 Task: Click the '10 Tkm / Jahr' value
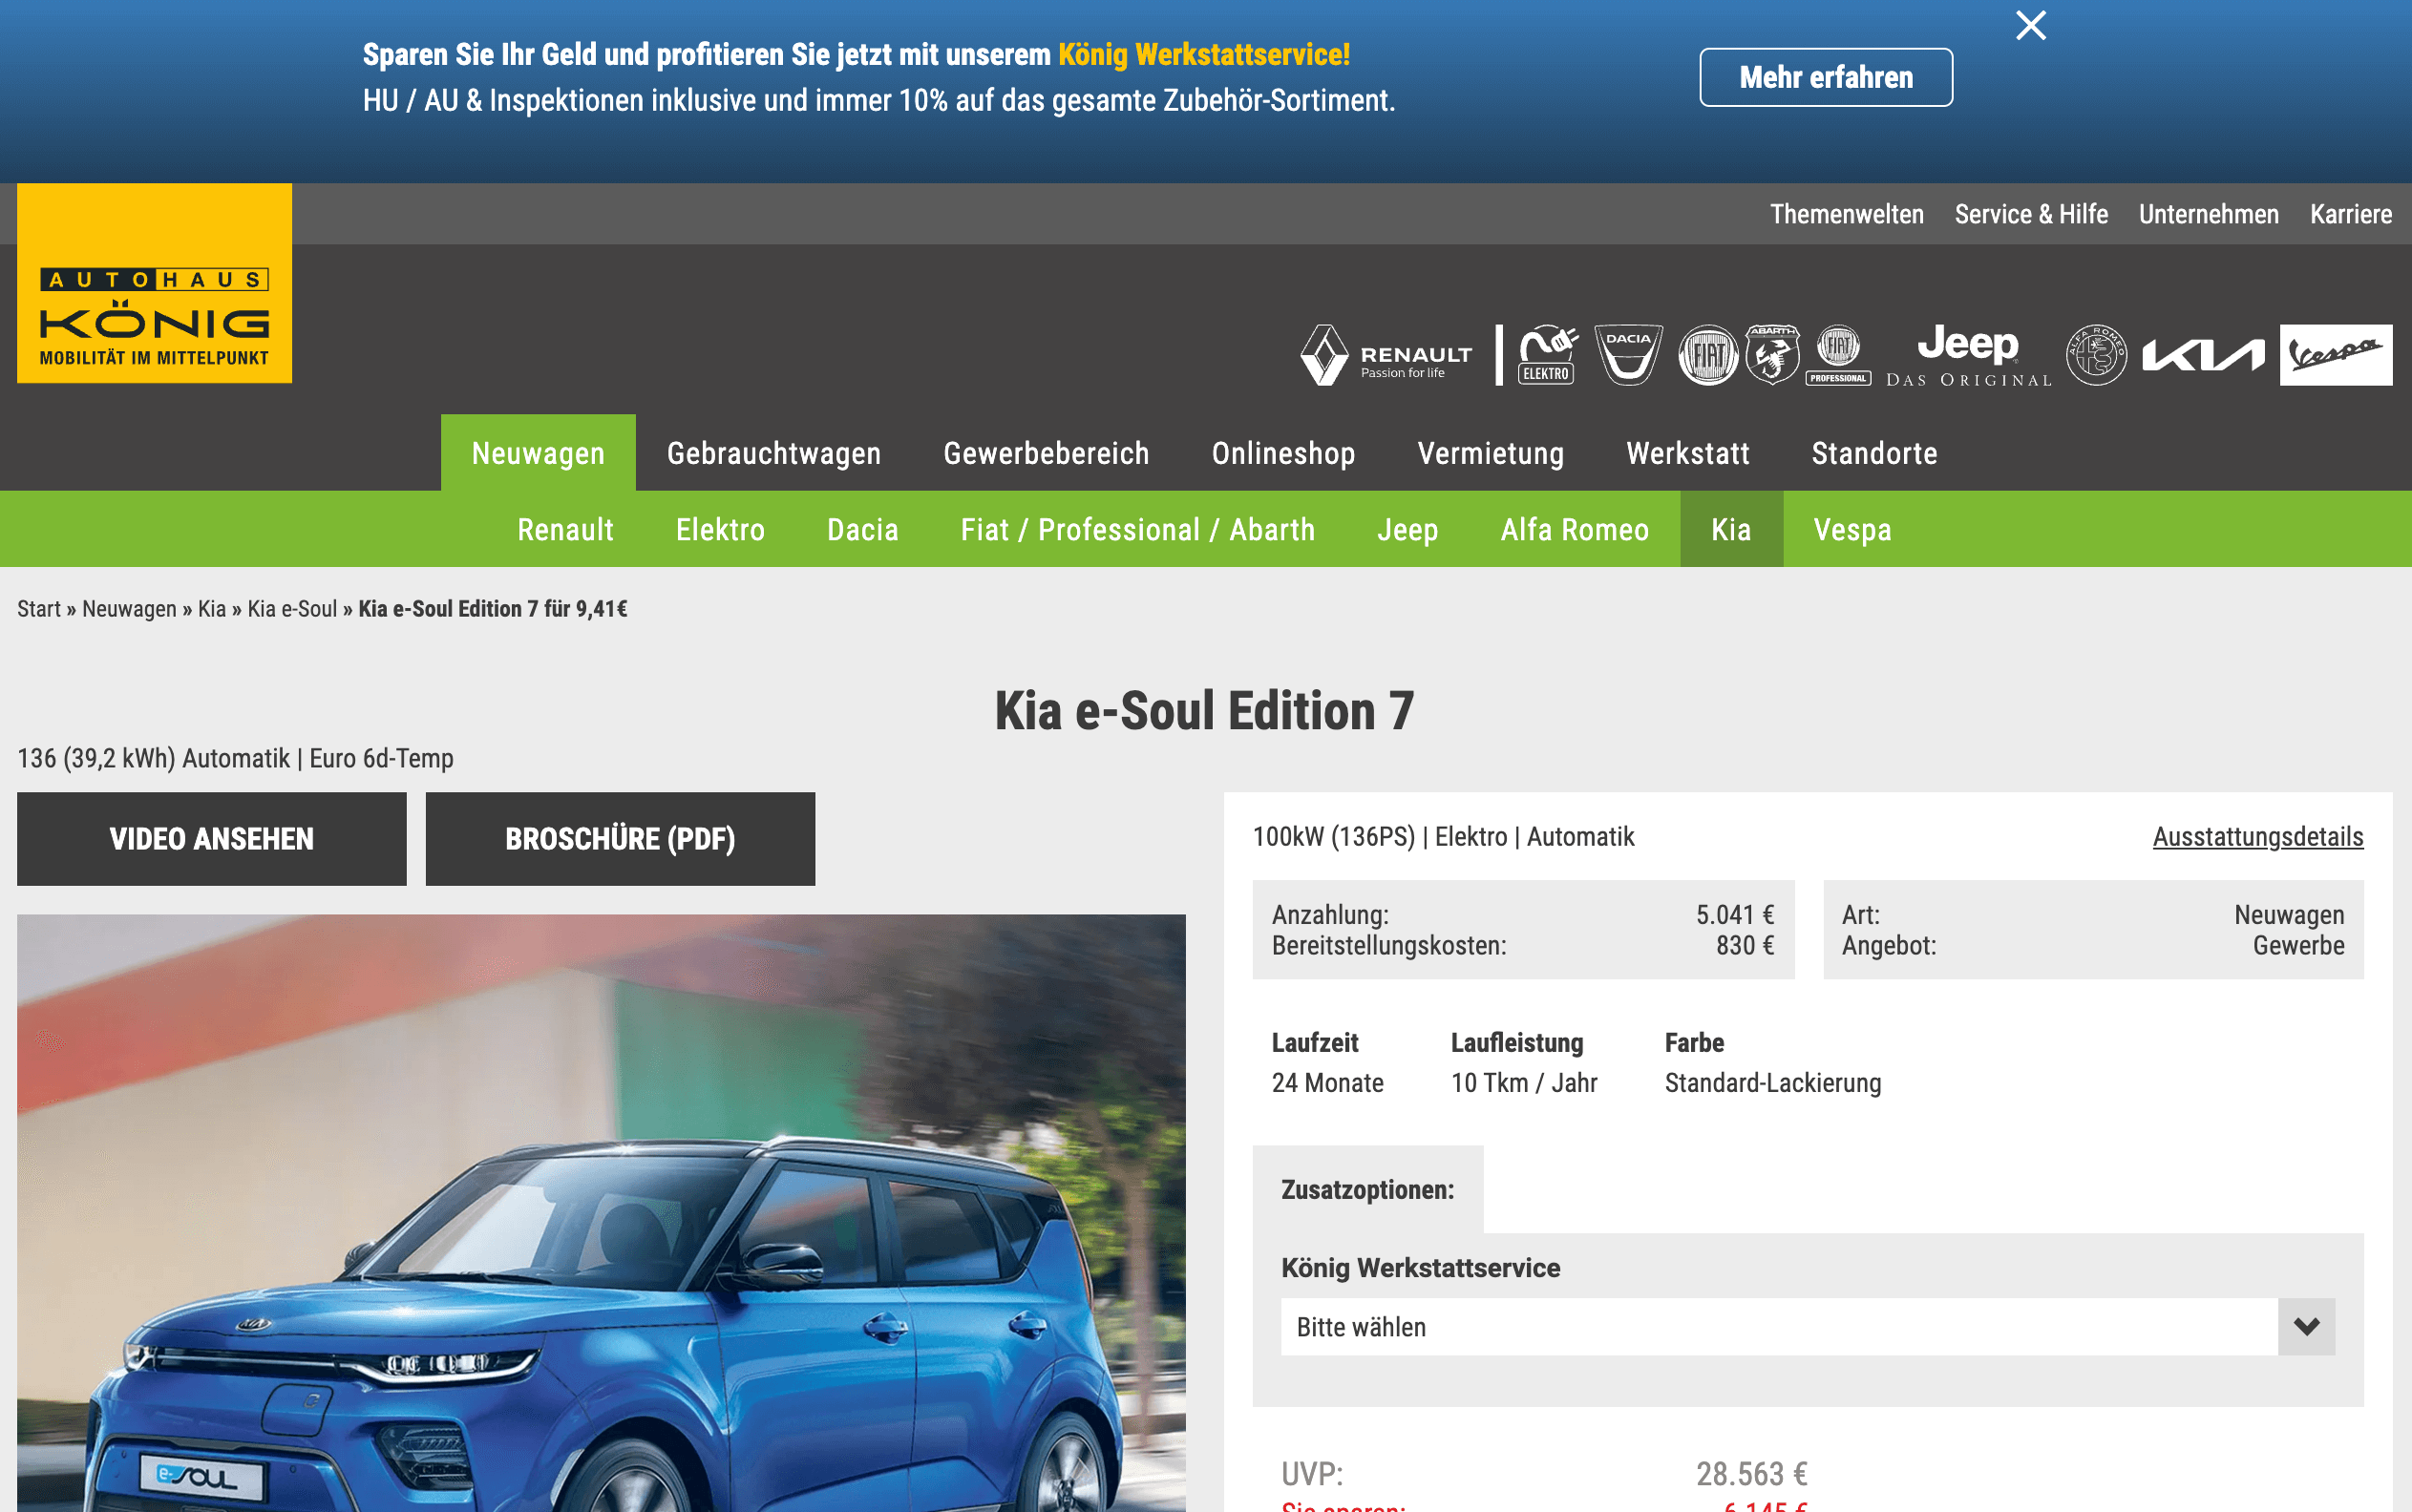[1524, 1082]
